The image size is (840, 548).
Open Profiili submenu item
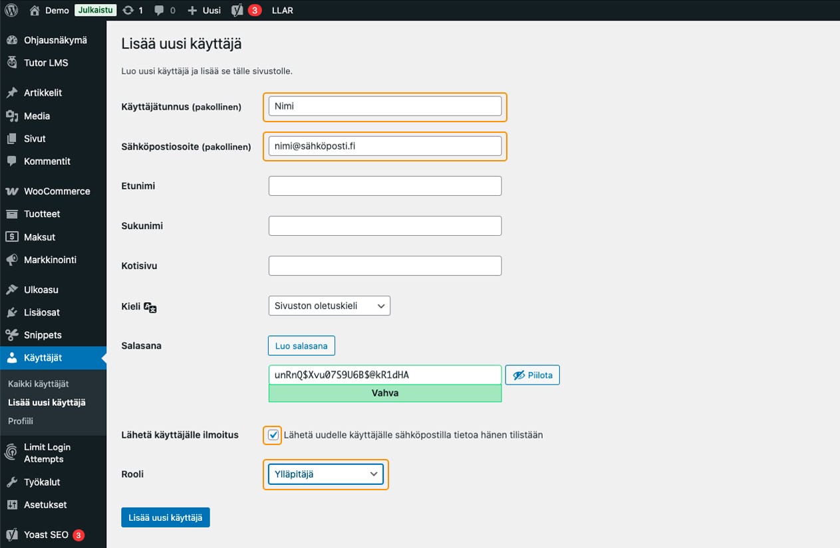21,421
